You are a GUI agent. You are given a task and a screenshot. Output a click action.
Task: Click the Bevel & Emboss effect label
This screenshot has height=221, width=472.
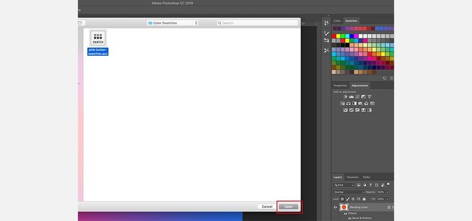tap(362, 218)
